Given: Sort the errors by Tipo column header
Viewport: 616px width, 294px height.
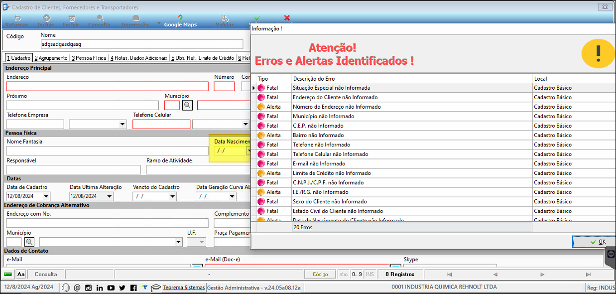Looking at the screenshot, I should (273, 79).
